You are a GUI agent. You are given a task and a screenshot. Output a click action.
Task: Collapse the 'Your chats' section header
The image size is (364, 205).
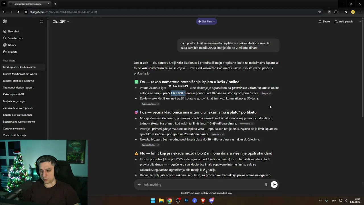(9, 61)
